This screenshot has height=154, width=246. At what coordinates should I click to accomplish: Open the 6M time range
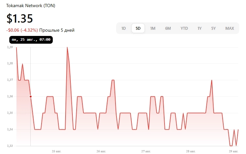click(168, 28)
